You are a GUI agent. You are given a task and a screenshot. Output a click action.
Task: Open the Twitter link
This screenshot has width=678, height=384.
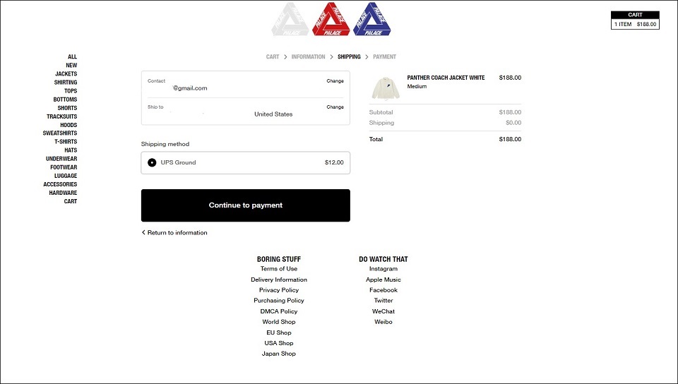(383, 301)
